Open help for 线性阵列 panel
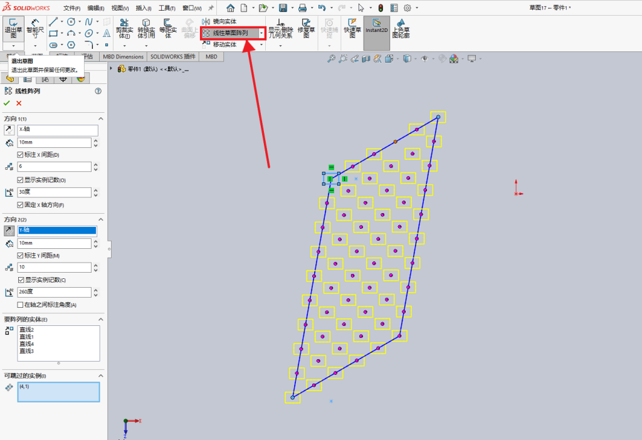This screenshot has height=440, width=642. (98, 92)
